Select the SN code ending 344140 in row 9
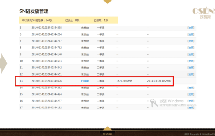The height and width of the screenshot is (136, 215). pos(47,54)
